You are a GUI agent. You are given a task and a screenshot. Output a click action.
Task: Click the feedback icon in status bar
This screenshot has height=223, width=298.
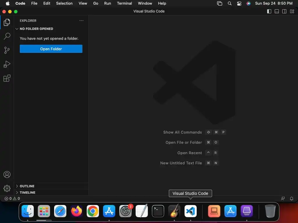pyautogui.click(x=283, y=199)
